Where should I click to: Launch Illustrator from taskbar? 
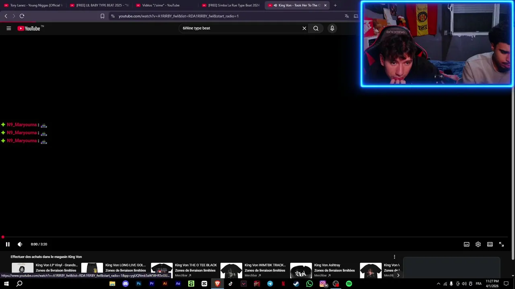click(x=165, y=284)
